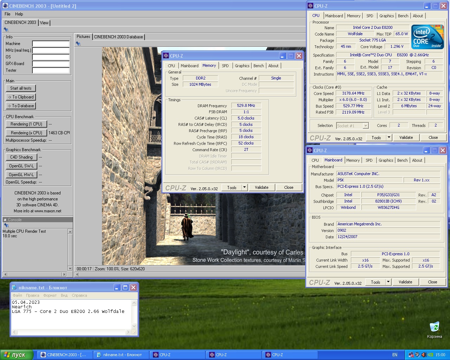
Task: Open the Tools dropdown arrow in CPU tab window
Action: point(389,137)
